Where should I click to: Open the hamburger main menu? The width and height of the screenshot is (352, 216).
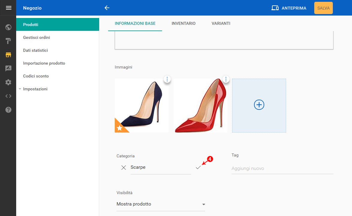click(x=8, y=8)
